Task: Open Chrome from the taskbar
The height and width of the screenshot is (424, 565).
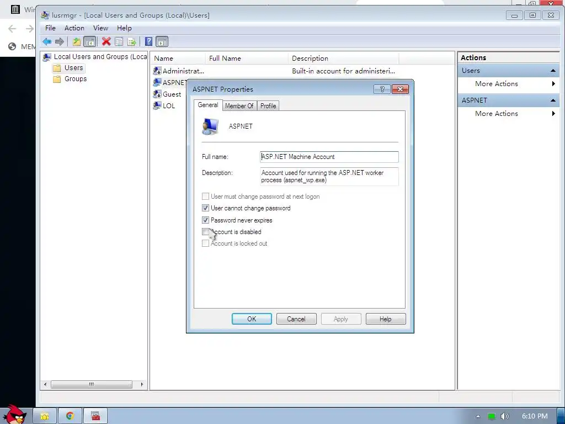Action: point(70,416)
